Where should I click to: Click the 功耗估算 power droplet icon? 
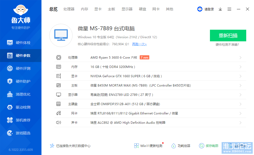click(173, 146)
